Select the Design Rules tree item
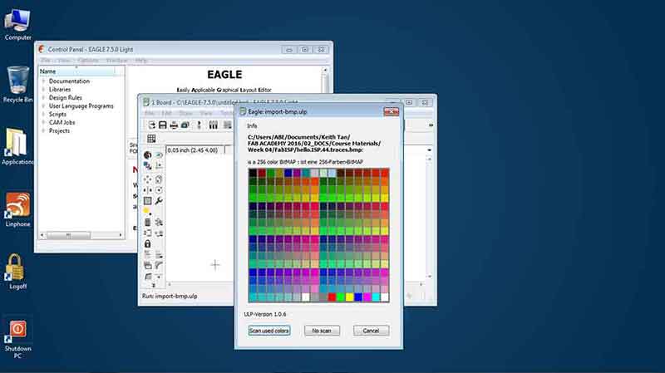Image resolution: width=665 pixels, height=373 pixels. click(x=66, y=97)
